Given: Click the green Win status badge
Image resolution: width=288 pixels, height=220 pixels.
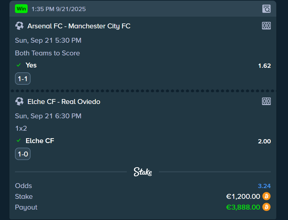Looking at the screenshot, I should click(x=21, y=9).
